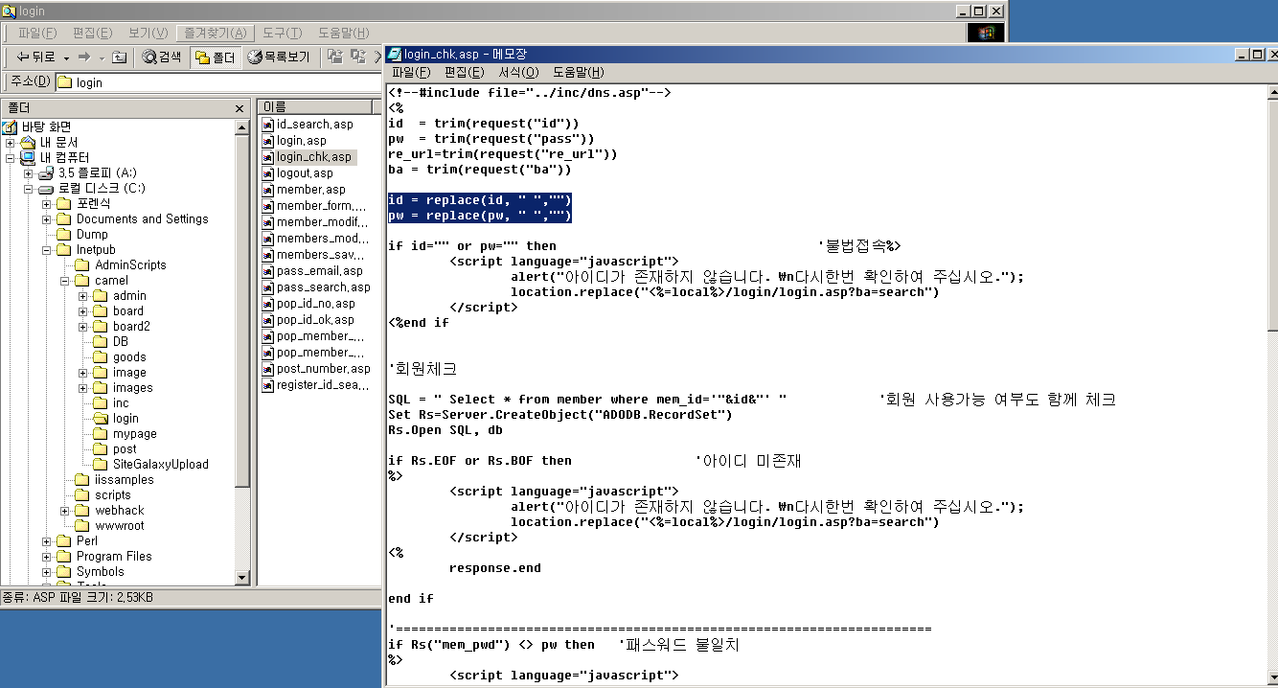The image size is (1278, 688).
Task: Open Notepad 서식(O) menu
Action: pos(518,72)
